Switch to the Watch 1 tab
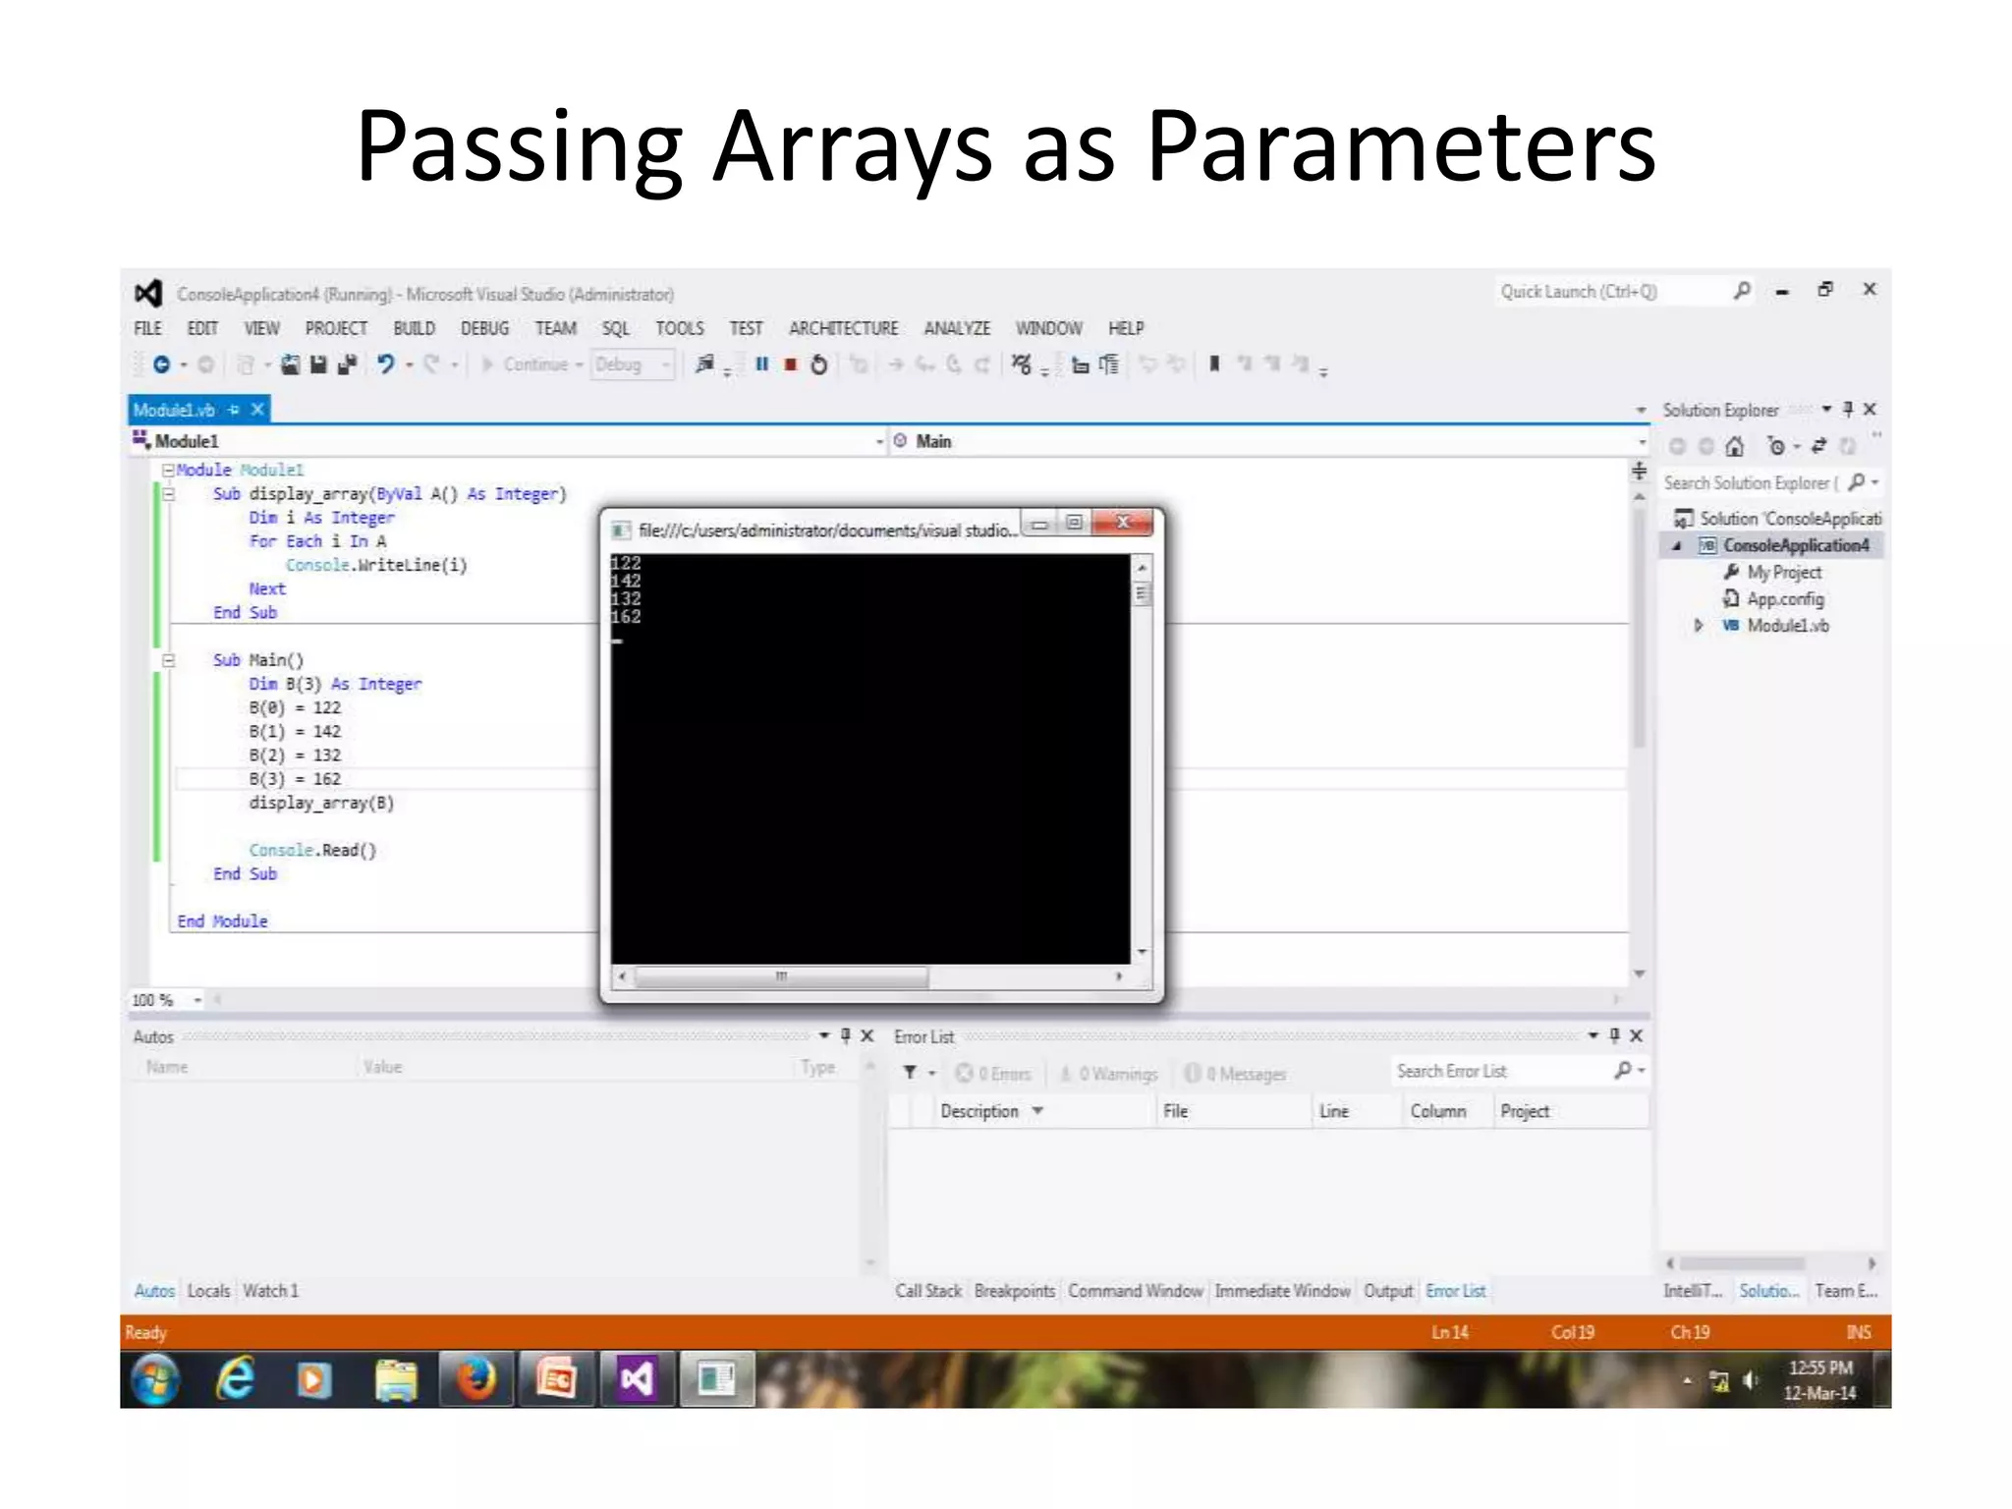This screenshot has height=1509, width=2012. [x=270, y=1291]
